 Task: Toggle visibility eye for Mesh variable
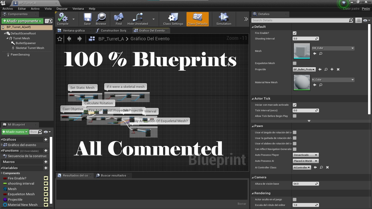tap(46, 189)
